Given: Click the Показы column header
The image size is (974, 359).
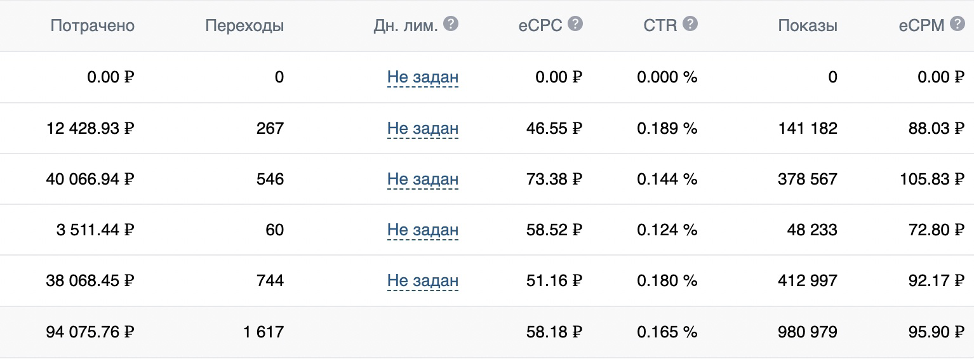Looking at the screenshot, I should click(x=808, y=26).
